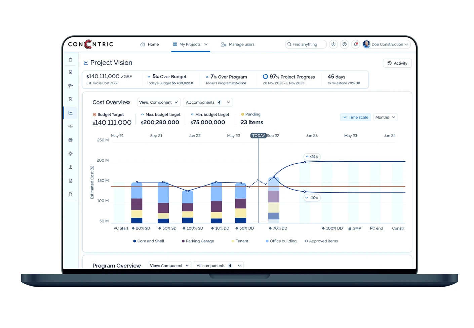Click the help lifebuoy icon
This screenshot has height=328, width=474.
[x=344, y=44]
